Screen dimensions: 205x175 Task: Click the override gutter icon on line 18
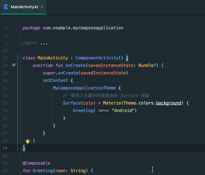coord(13,65)
